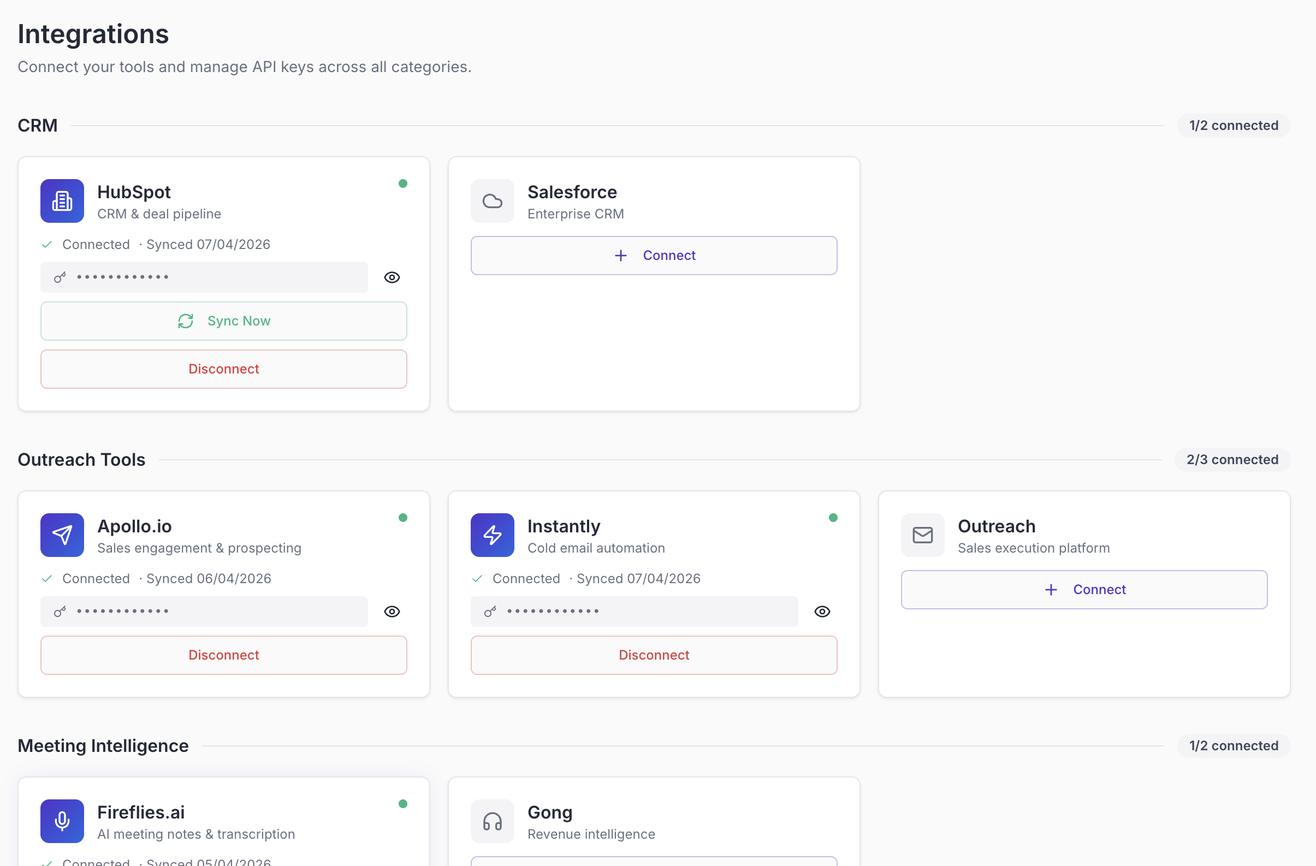Click the 'Sales execution platform' subtitle
The height and width of the screenshot is (866, 1316).
1034,548
